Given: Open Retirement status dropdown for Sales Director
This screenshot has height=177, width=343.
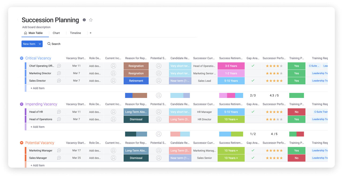Looking at the screenshot, I should (x=136, y=81).
